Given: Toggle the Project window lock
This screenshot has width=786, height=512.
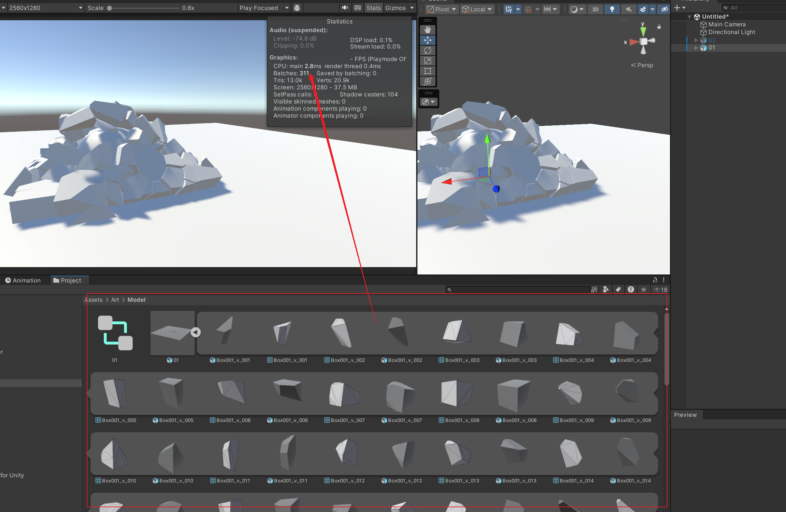Looking at the screenshot, I should (x=655, y=280).
